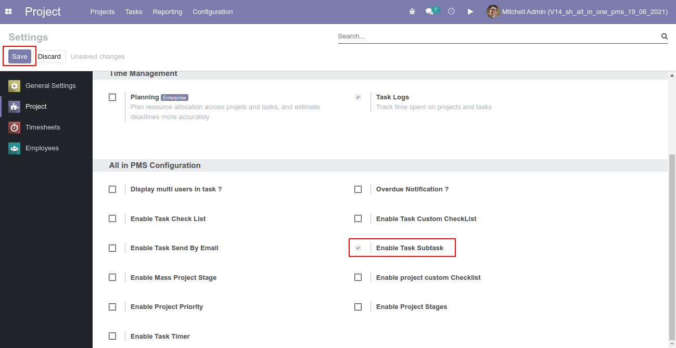Click the Planning setting label
Screen dimensions: 676x348
(x=145, y=97)
